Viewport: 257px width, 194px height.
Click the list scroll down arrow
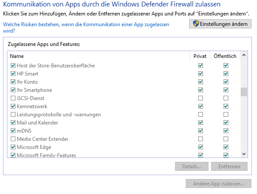tap(244, 154)
